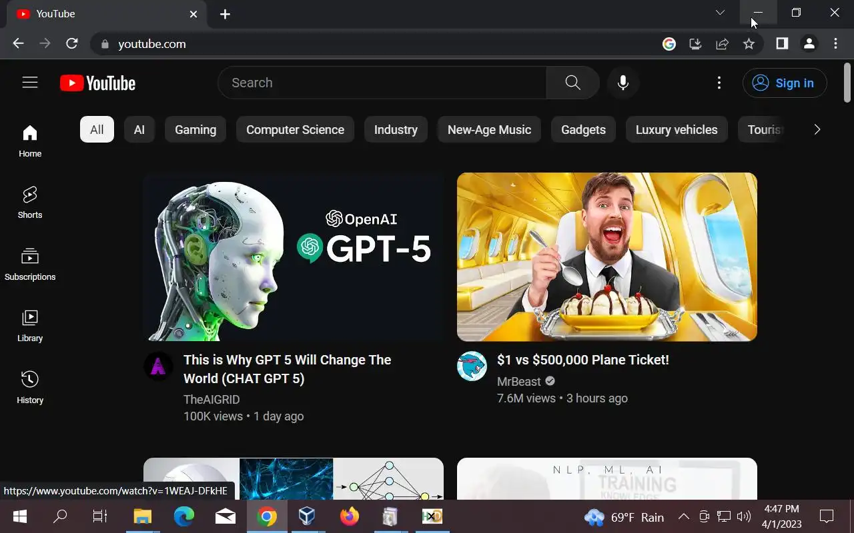This screenshot has width=854, height=533.
Task: Start voice search with microphone icon
Action: [x=623, y=83]
